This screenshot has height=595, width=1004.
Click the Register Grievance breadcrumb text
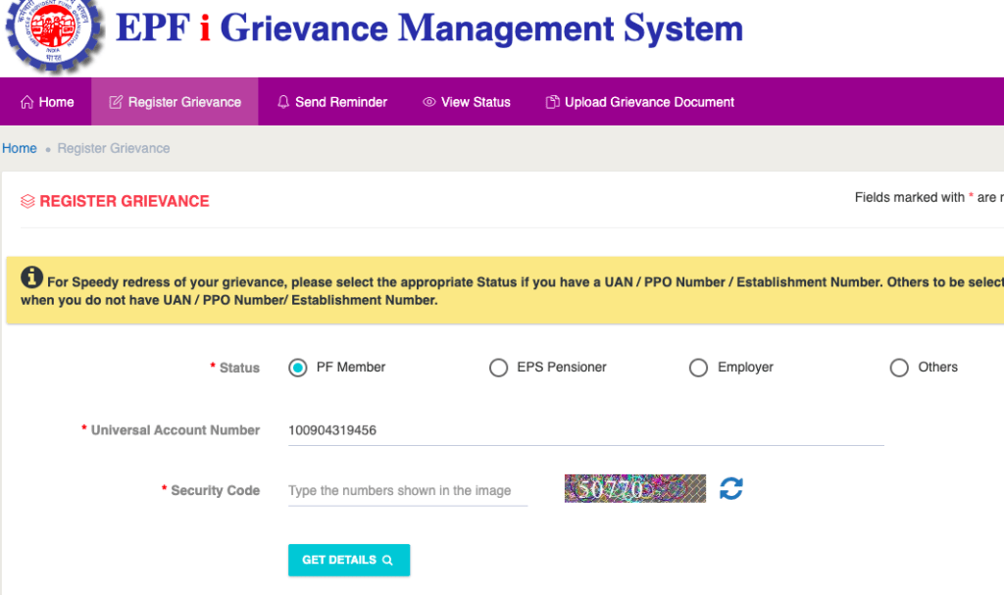tap(114, 149)
